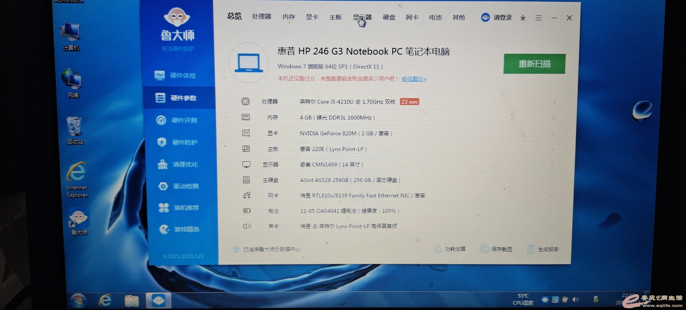Expand the 内存 row chevron arrow
The width and height of the screenshot is (686, 310).
[x=554, y=118]
